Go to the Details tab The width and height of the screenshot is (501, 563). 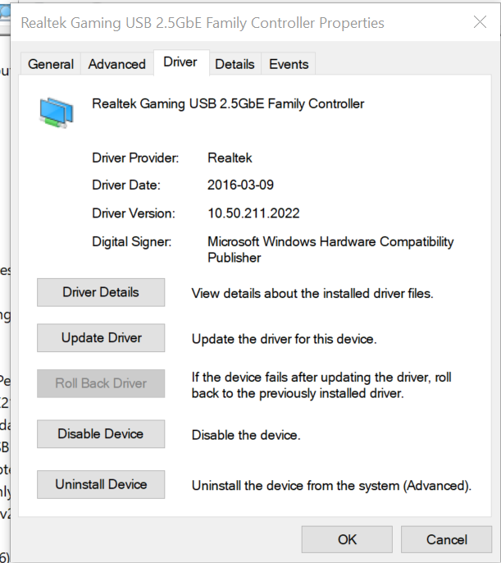(235, 64)
